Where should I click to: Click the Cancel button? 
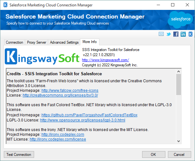coord(179,155)
